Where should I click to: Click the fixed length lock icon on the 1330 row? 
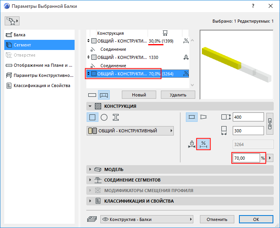(186, 57)
